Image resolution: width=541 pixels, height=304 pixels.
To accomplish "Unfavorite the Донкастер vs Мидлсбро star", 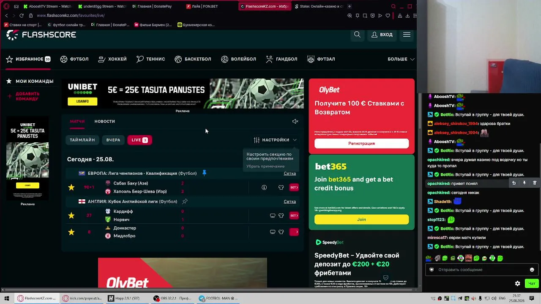I will click(x=71, y=232).
